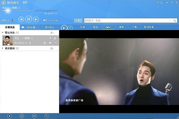Expand the search history dropdown arrow
This screenshot has height=119, width=179.
[x=170, y=21]
